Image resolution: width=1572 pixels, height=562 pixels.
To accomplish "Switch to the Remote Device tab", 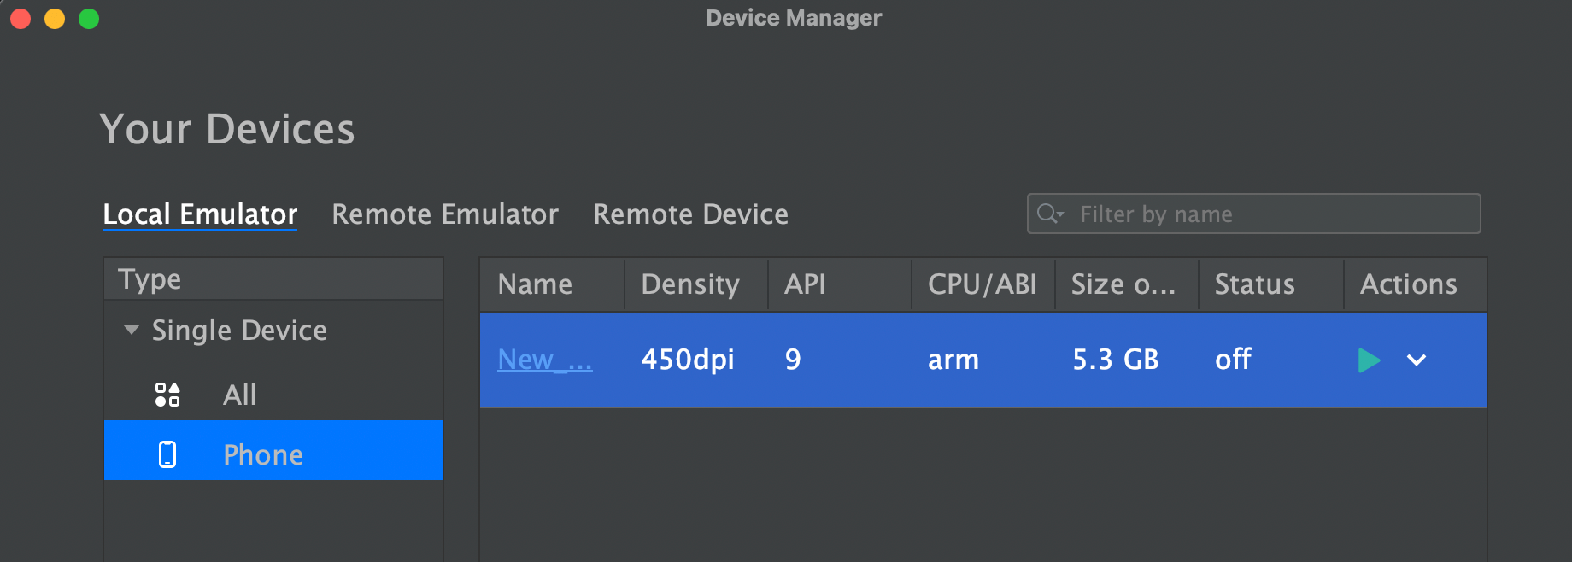I will point(690,214).
